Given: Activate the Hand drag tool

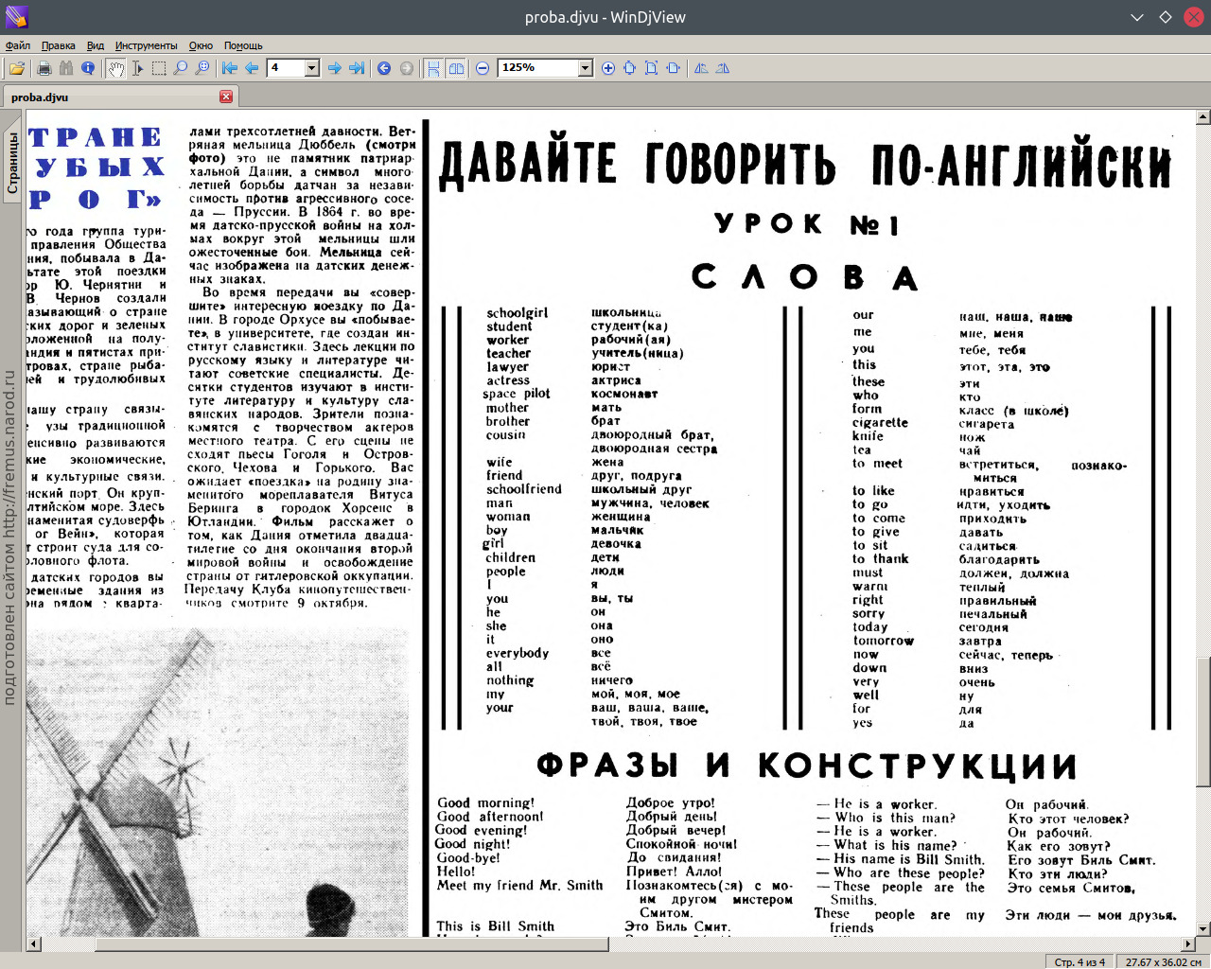Looking at the screenshot, I should pos(115,68).
